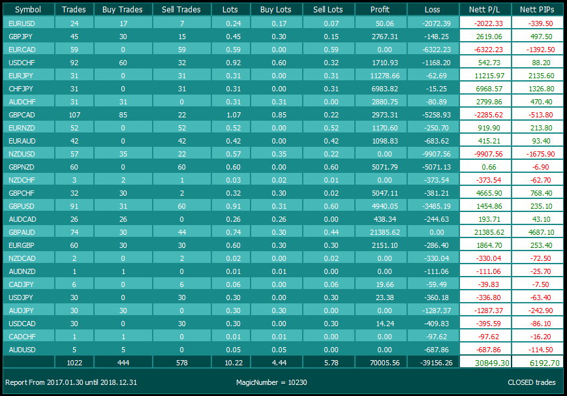Viewport: 567px width, 396px height.
Task: Select the AUDCHF symbol cell
Action: 29,102
